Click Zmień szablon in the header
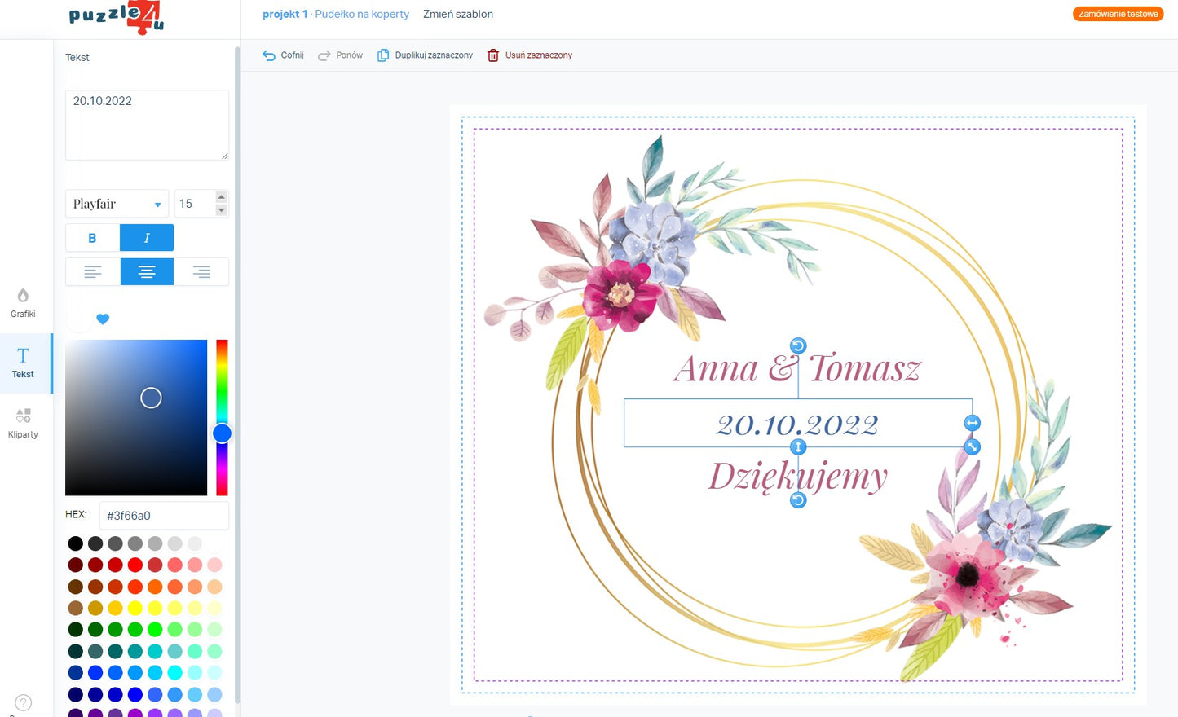 [x=458, y=14]
